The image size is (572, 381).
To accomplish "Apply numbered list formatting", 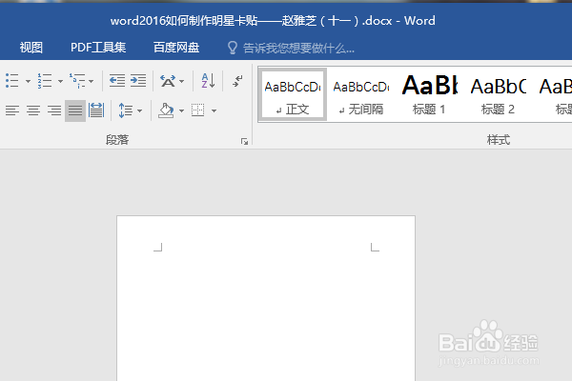I will point(45,81).
